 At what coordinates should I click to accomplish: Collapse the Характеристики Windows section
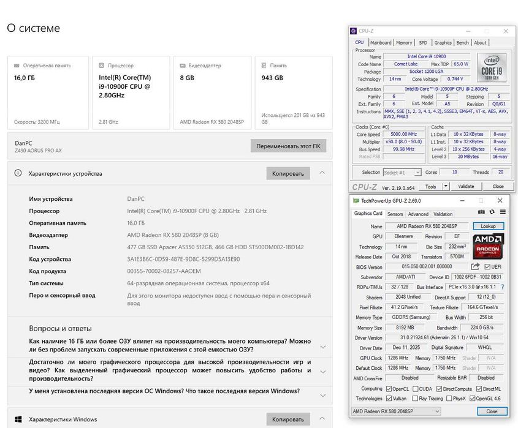point(322,418)
